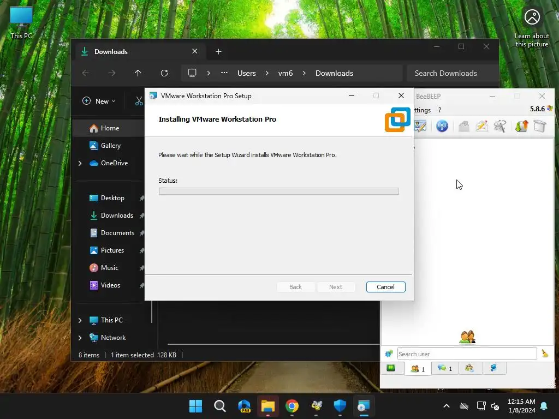Minimize the VMware Workstation Pro Setup window
The width and height of the screenshot is (559, 419).
352,95
